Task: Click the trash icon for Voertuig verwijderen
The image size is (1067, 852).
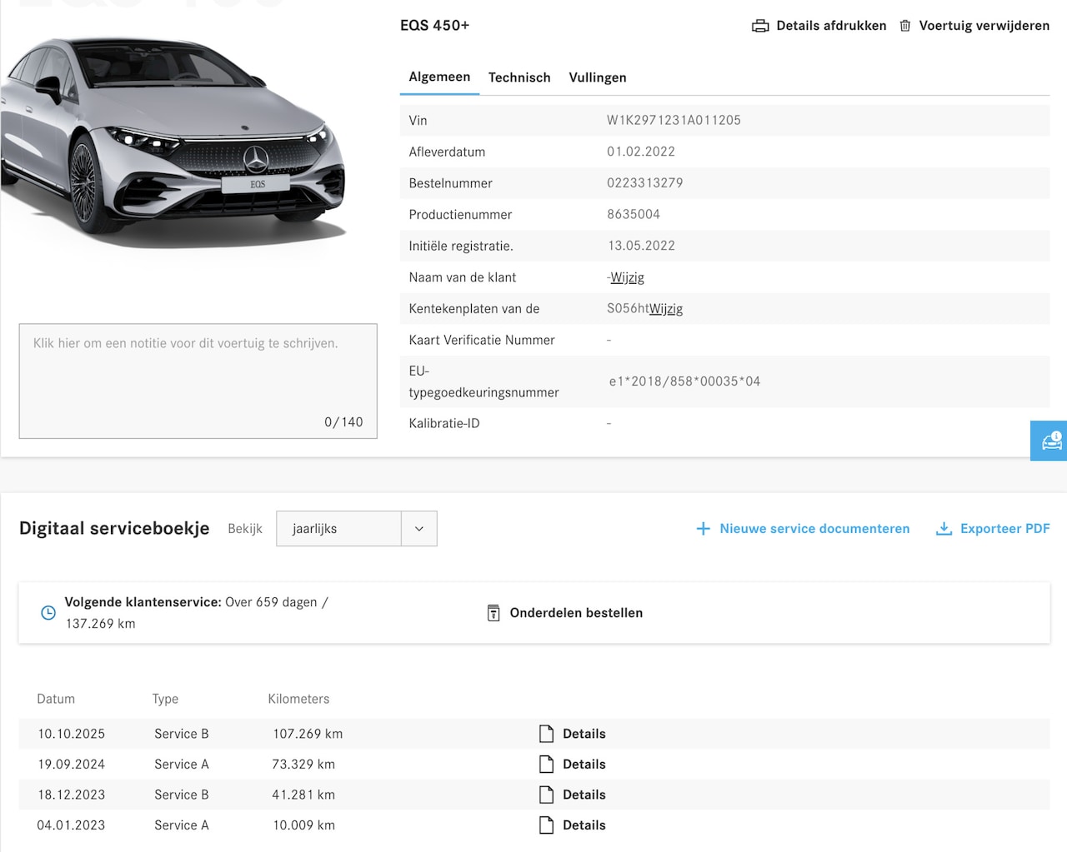Action: [x=904, y=26]
